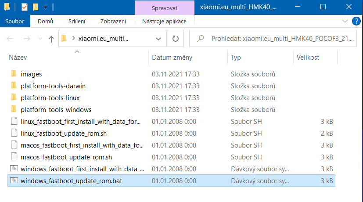
Task: Select the platform-tools-darwin folder icon
Action: pyautogui.click(x=14, y=86)
